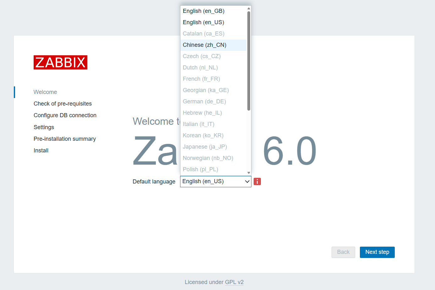Select Korean (ko_KR) language option
Screen dimensions: 435x290
tap(213, 135)
